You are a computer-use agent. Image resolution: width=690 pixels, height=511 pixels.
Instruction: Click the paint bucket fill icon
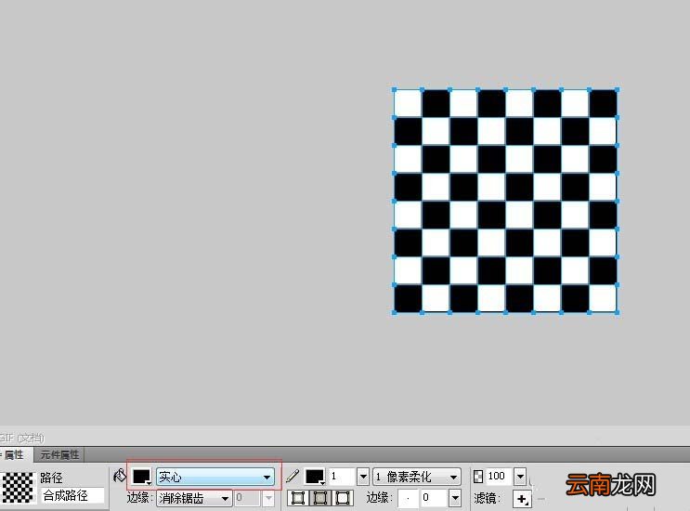coord(120,476)
